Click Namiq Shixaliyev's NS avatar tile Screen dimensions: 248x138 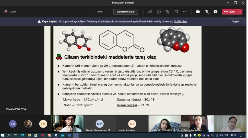132,124
